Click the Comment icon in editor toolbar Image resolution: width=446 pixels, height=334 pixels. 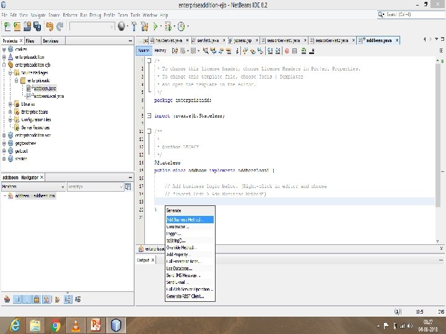click(x=304, y=51)
